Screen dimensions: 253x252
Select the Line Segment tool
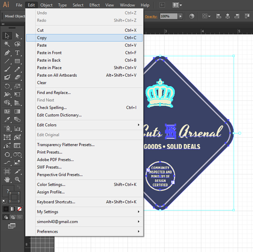pyautogui.click(x=7, y=61)
